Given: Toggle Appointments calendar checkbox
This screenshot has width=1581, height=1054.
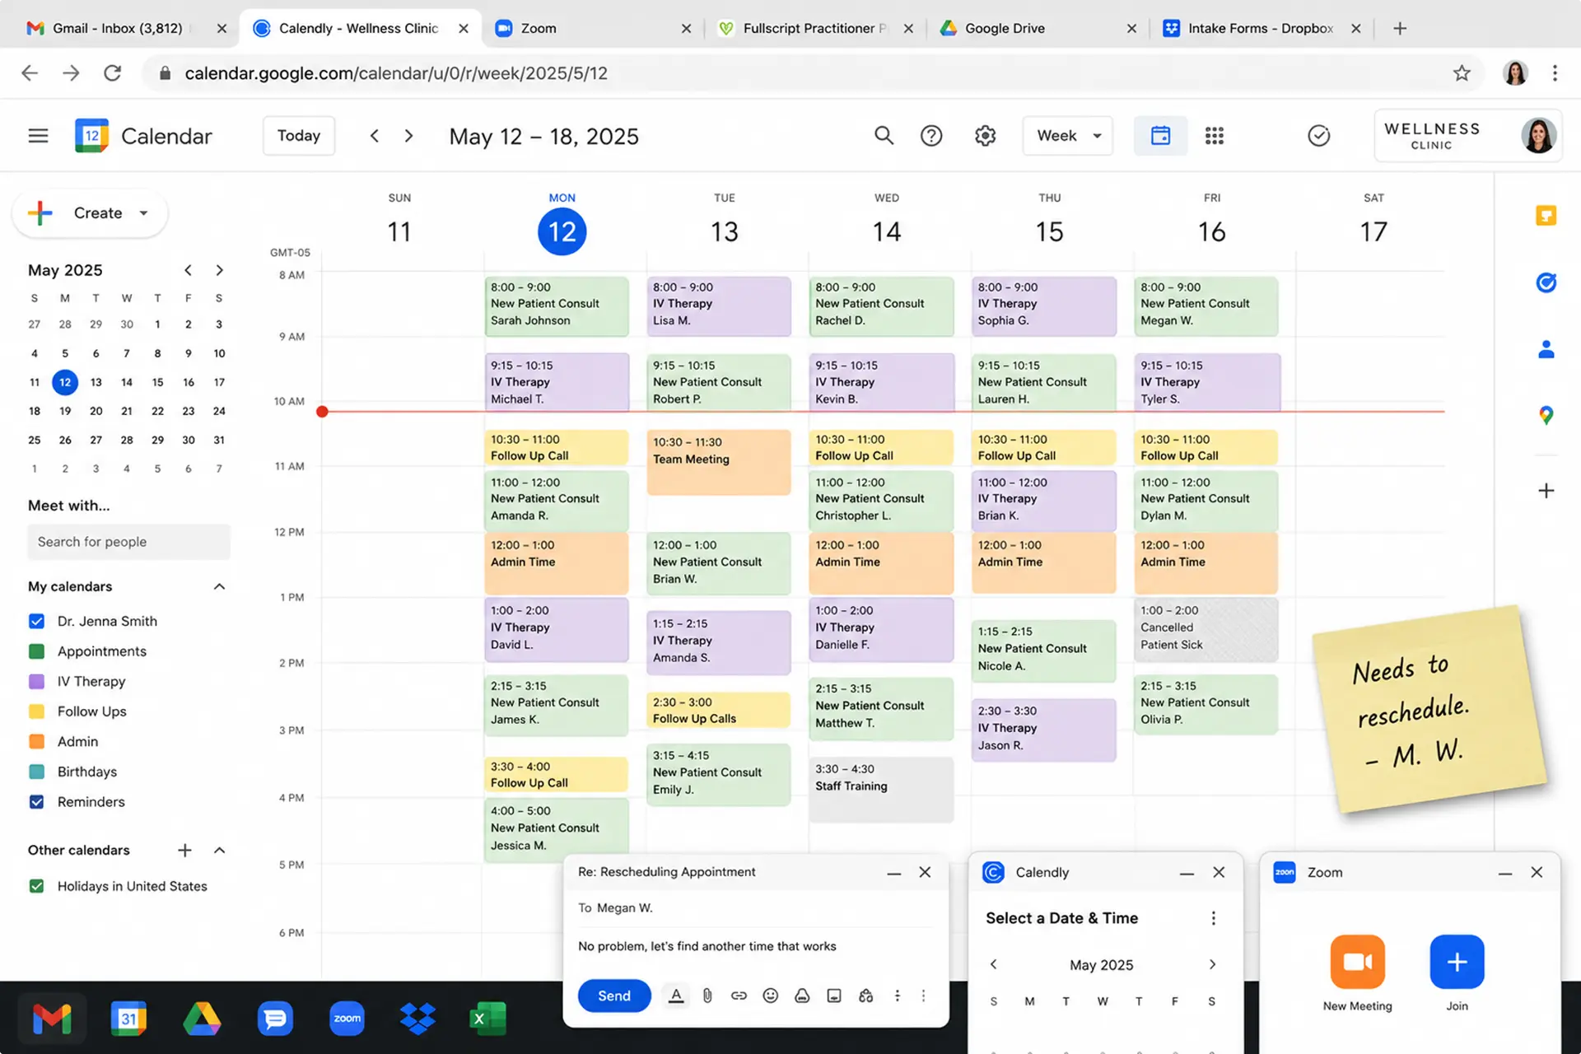Looking at the screenshot, I should click(36, 651).
